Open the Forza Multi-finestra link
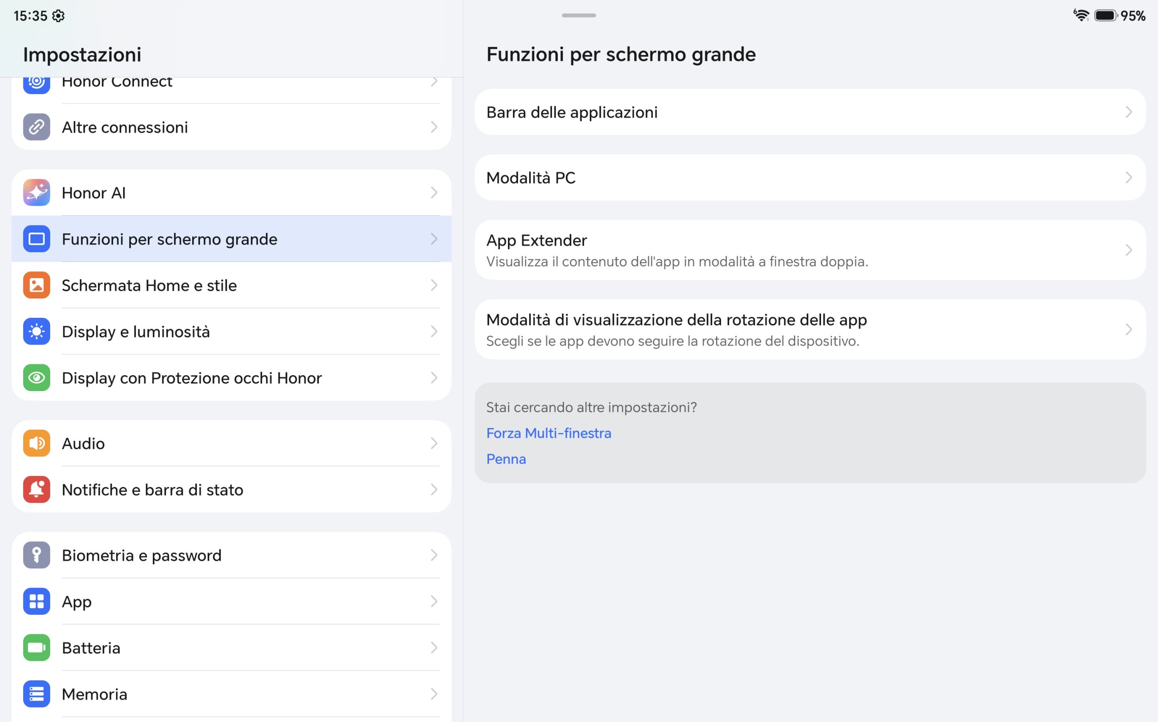 point(548,433)
